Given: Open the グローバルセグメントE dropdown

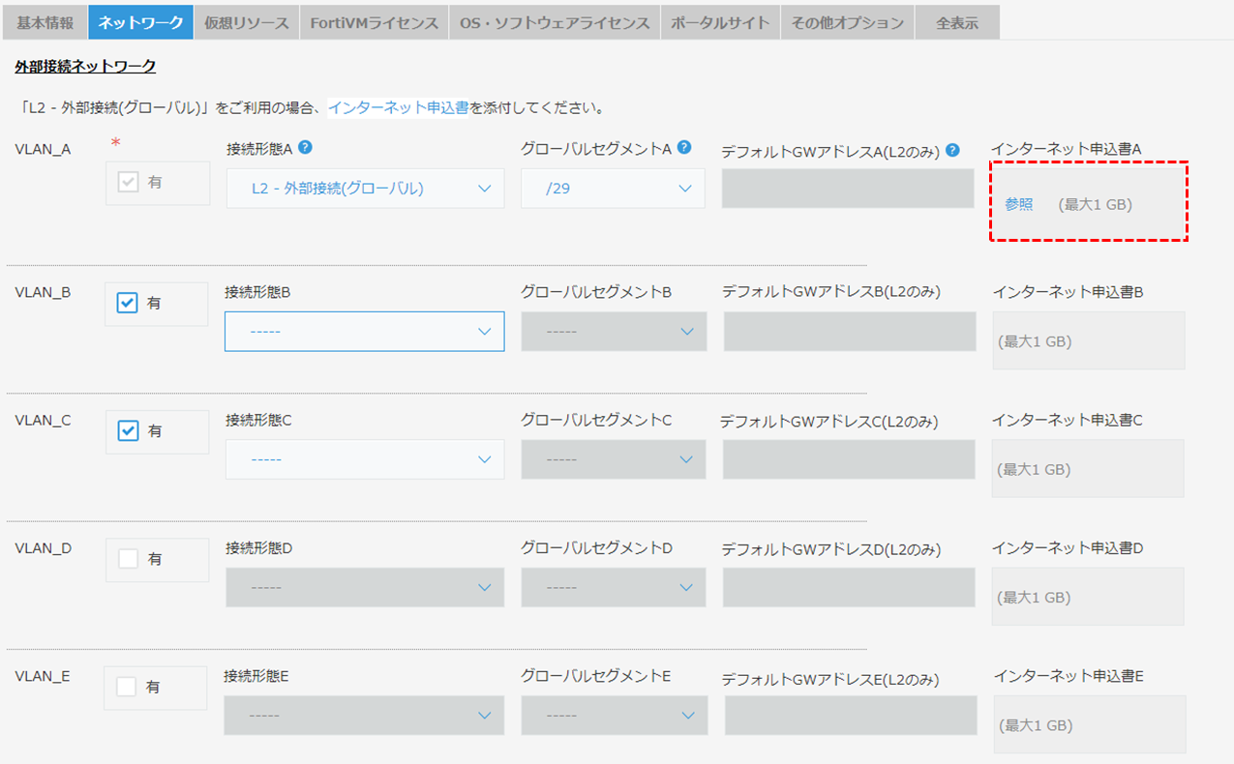Looking at the screenshot, I should (614, 715).
